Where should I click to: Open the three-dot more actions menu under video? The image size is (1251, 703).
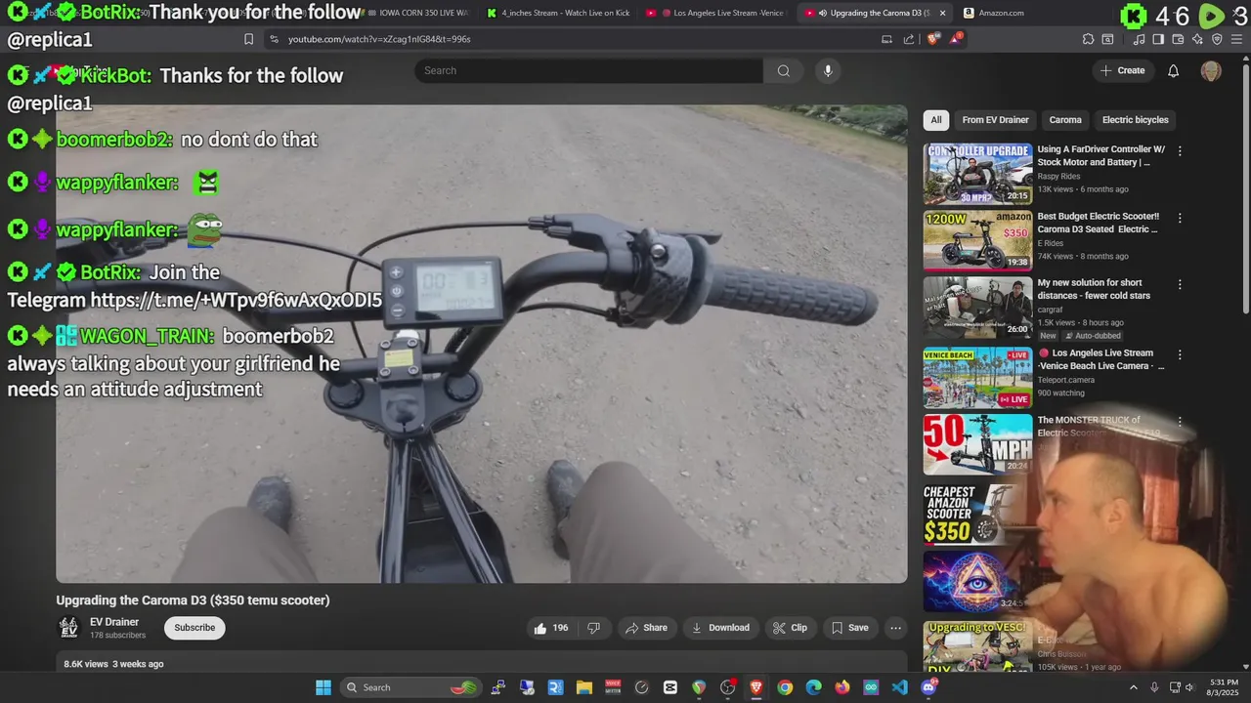click(895, 628)
